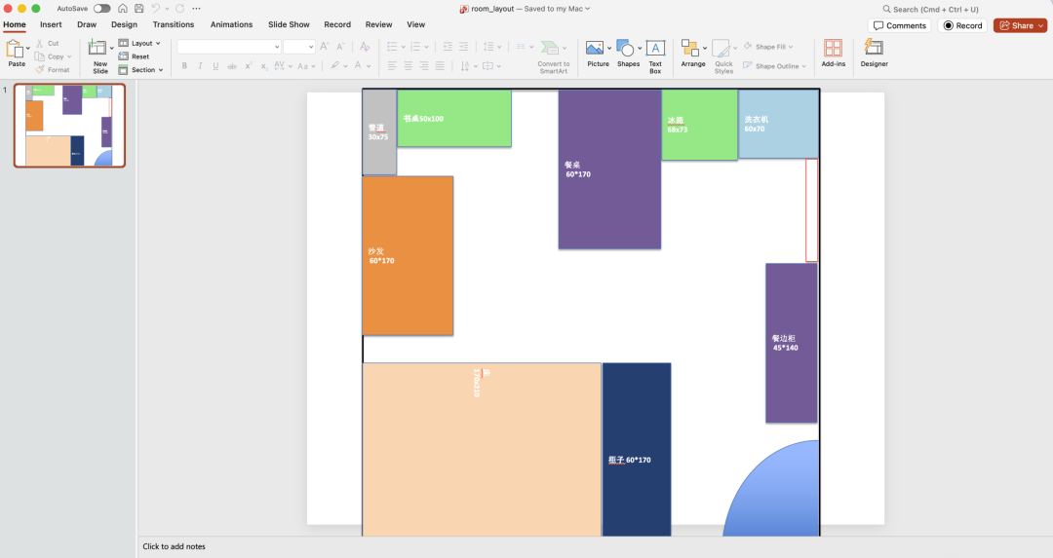Click the Home icon in title bar

pyautogui.click(x=123, y=8)
